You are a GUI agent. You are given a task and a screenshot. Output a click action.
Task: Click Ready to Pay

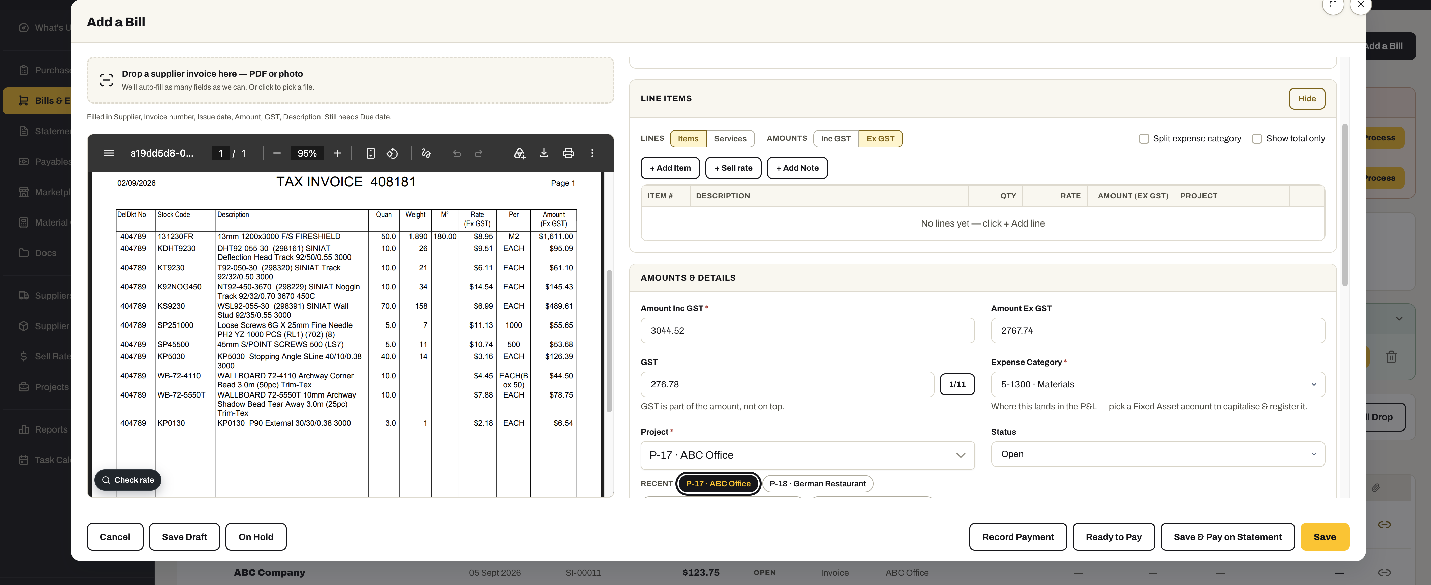[1113, 537]
